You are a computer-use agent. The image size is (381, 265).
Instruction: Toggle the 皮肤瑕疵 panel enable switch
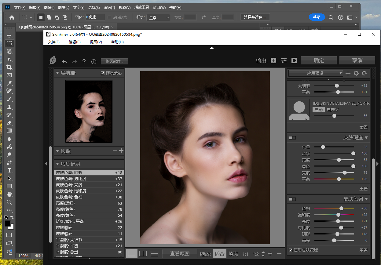click(x=292, y=138)
